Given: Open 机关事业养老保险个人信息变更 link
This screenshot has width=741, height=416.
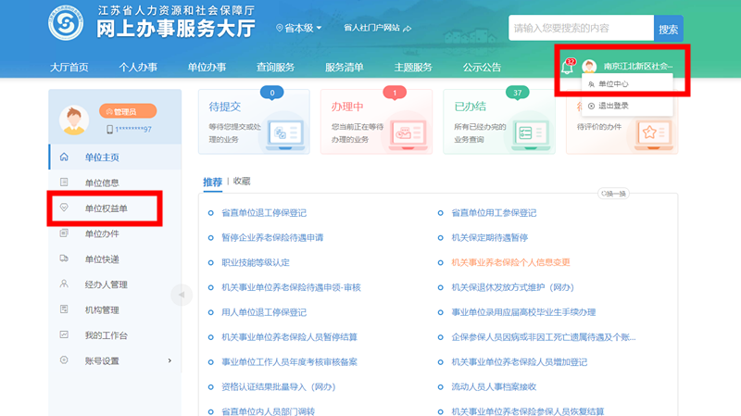Looking at the screenshot, I should [x=511, y=262].
